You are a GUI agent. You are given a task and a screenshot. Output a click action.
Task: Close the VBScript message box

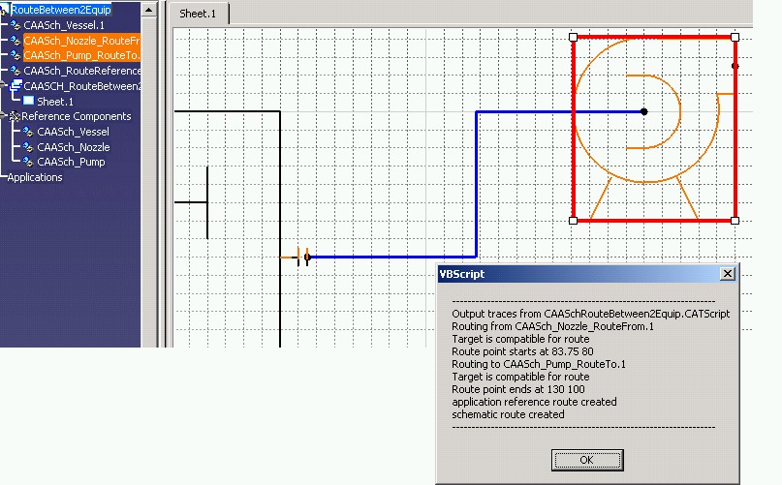point(728,274)
